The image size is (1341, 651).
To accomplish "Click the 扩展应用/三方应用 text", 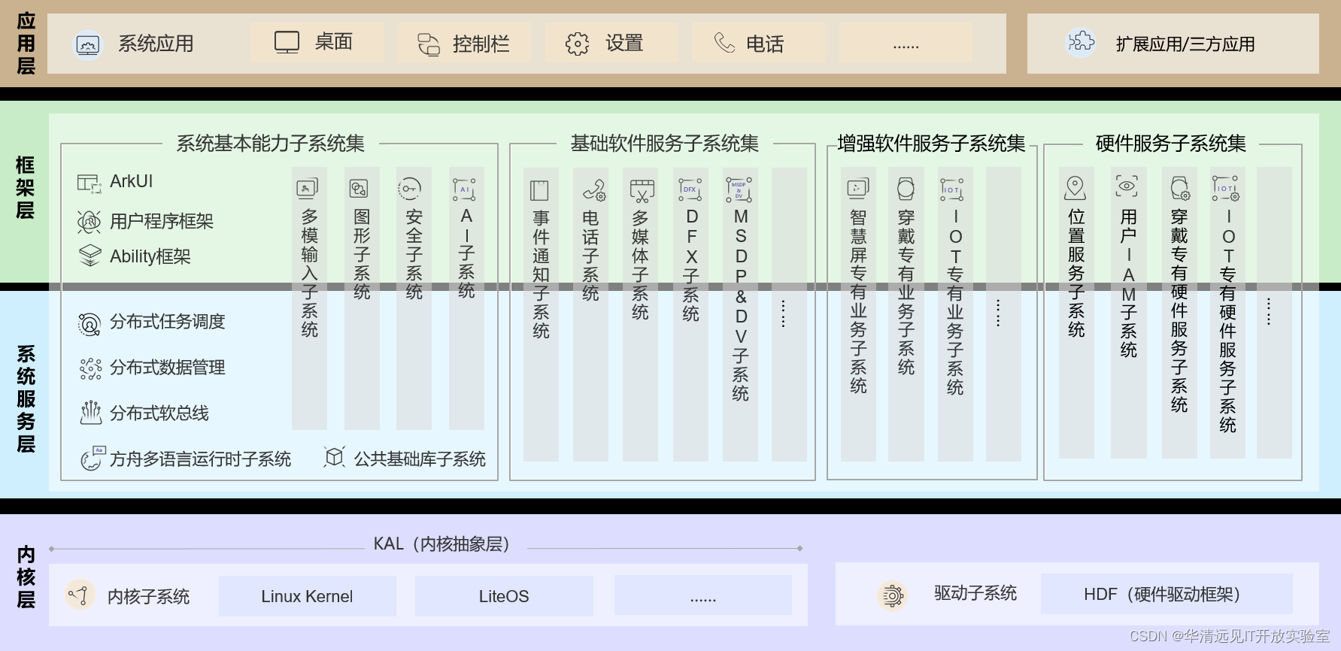I will coord(1185,44).
